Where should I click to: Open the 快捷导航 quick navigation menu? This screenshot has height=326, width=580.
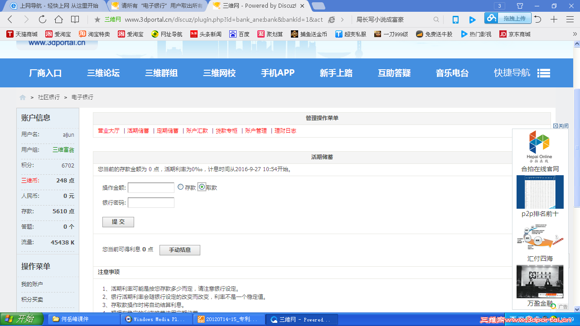[522, 72]
